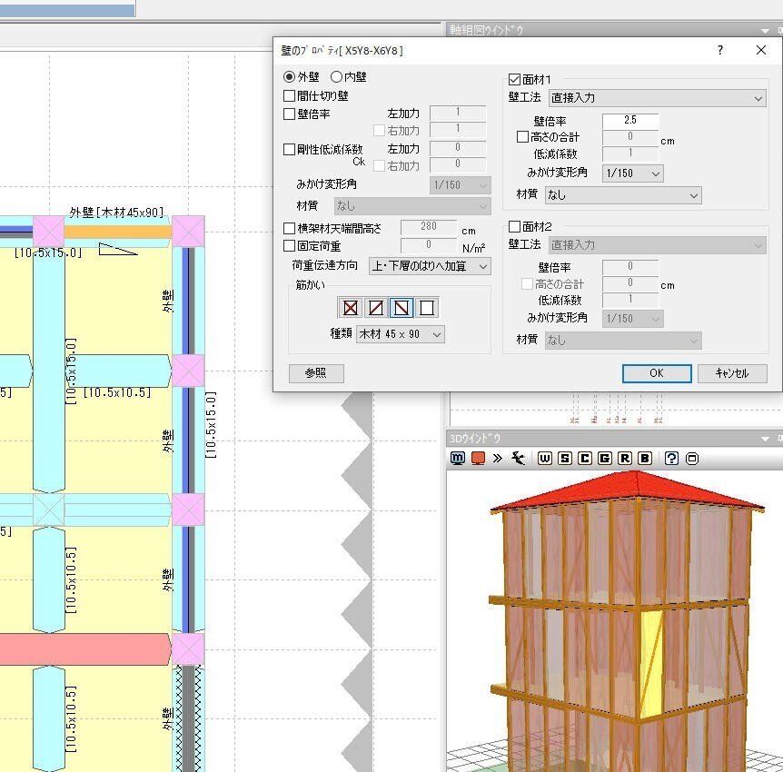The image size is (783, 772).
Task: Select the falling diagonal brace icon
Action: [x=401, y=308]
